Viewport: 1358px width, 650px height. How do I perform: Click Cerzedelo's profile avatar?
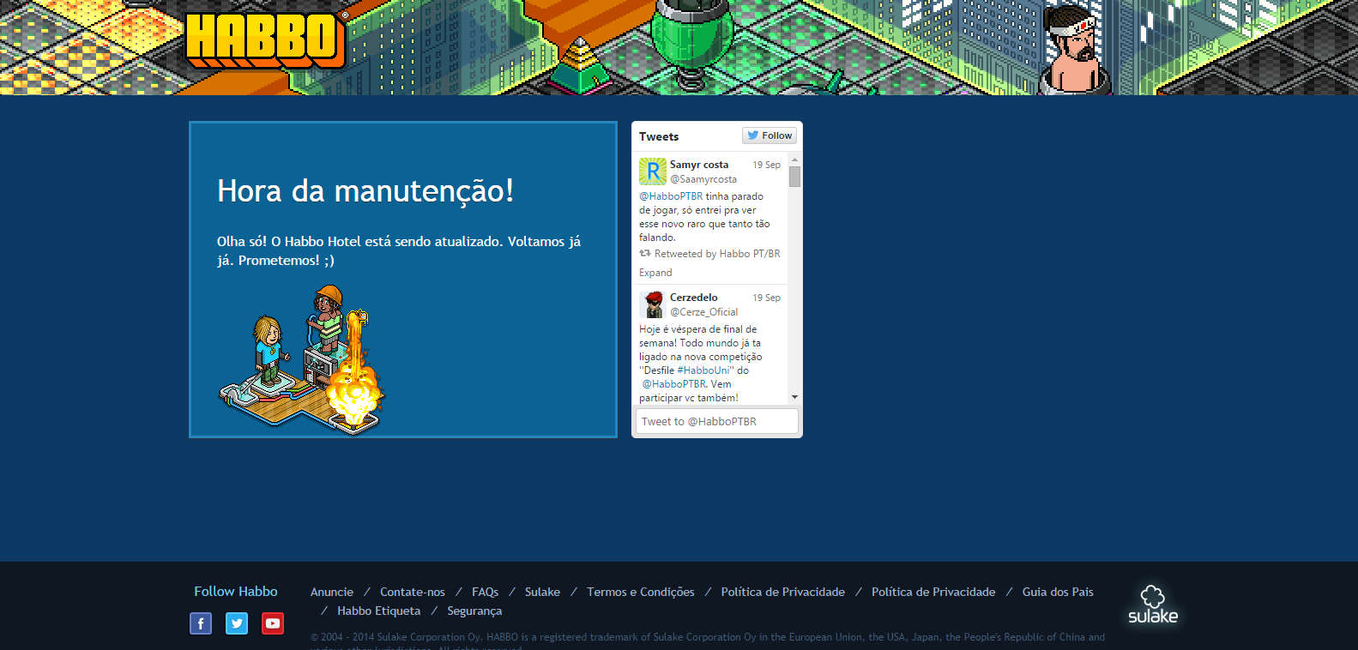click(652, 304)
